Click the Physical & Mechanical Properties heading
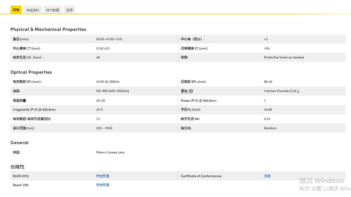Viewport: 351px width, 197px height. [48, 29]
